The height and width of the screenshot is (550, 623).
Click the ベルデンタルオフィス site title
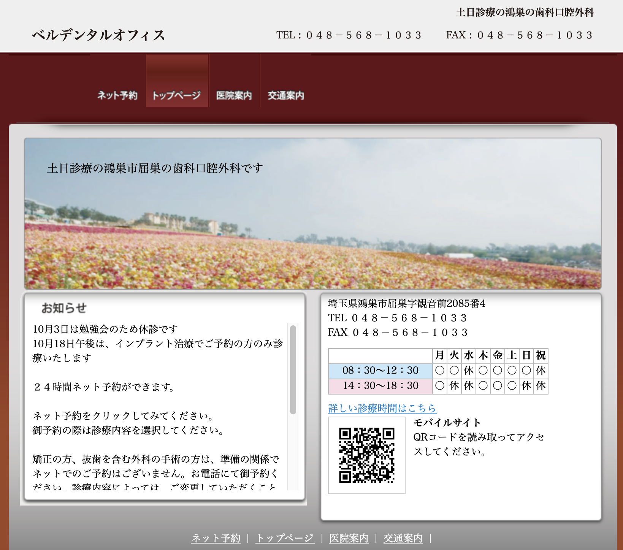98,35
